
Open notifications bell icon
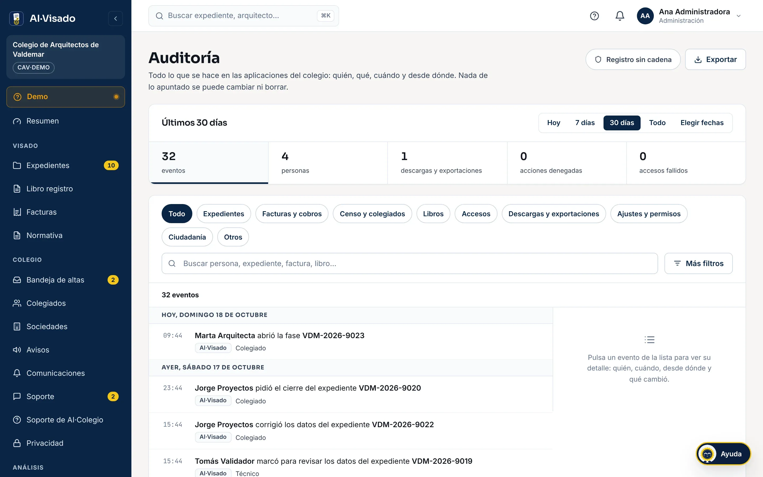(x=620, y=16)
